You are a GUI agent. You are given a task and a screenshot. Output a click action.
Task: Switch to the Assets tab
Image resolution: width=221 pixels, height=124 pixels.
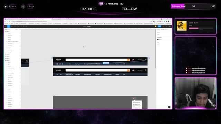pos(9,29)
